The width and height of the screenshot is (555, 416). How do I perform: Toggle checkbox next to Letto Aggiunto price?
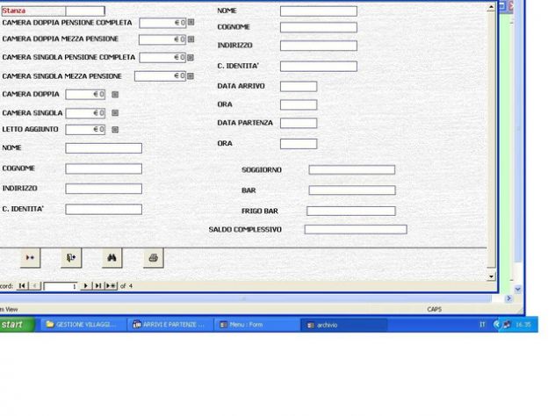[x=115, y=130]
